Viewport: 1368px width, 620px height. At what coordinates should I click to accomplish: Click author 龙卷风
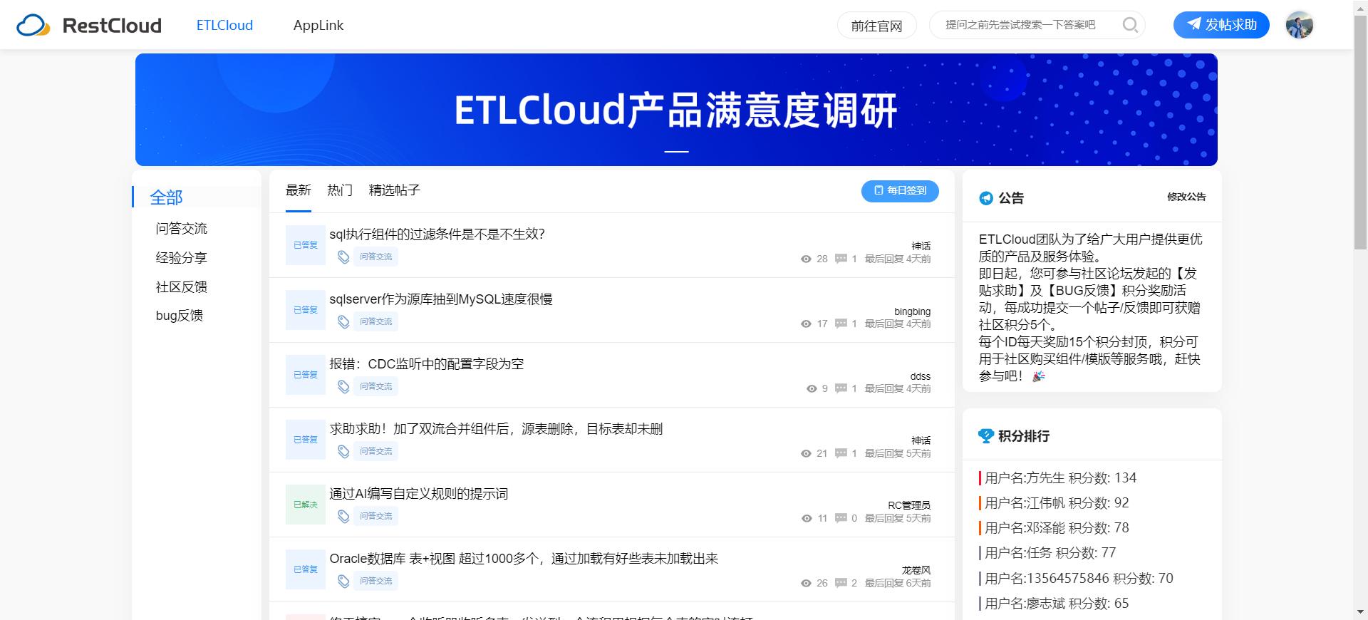(x=916, y=570)
